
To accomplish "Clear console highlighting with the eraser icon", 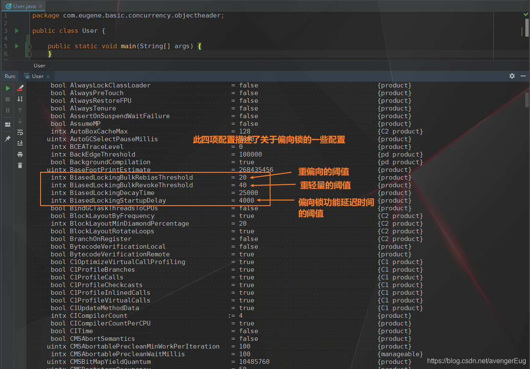I will point(20,88).
